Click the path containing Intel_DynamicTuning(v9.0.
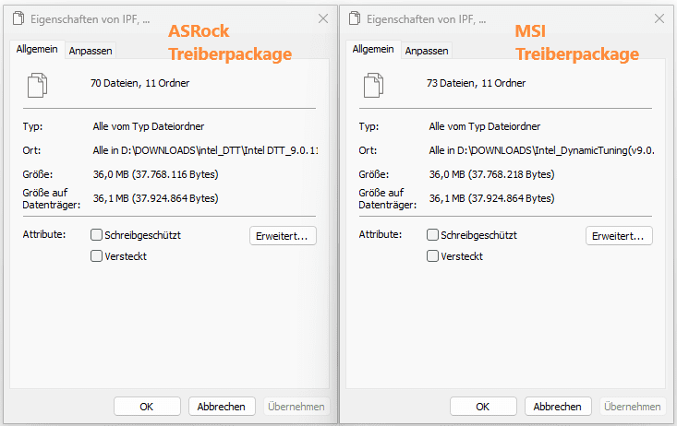 (542, 150)
